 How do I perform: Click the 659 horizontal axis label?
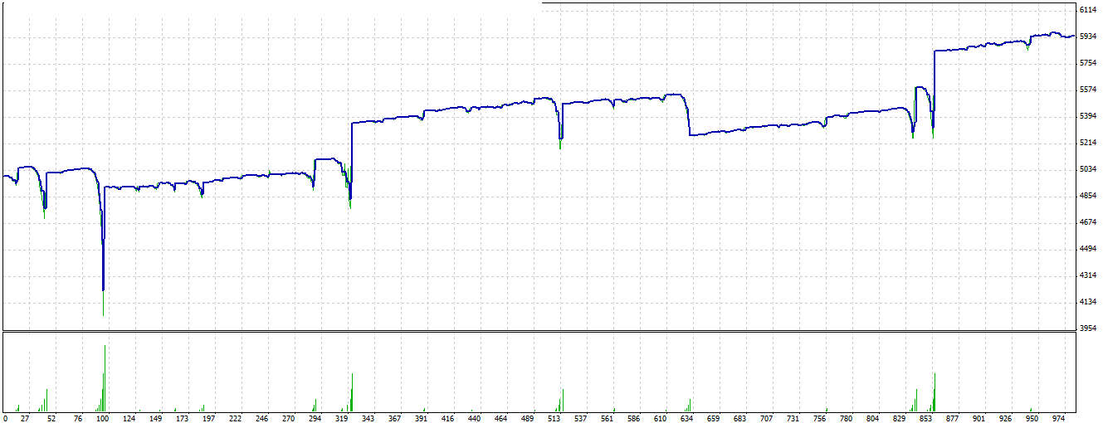click(712, 418)
